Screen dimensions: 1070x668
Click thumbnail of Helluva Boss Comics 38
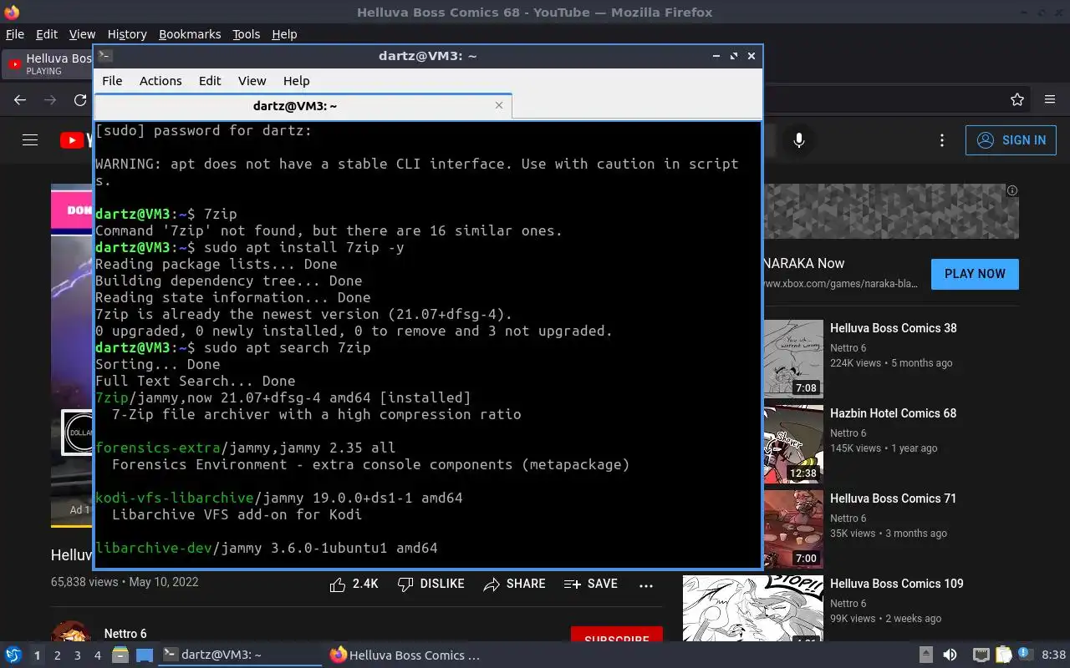(x=793, y=359)
